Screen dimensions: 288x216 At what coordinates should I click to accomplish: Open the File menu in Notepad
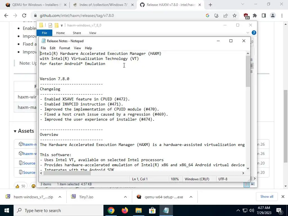(x=43, y=48)
